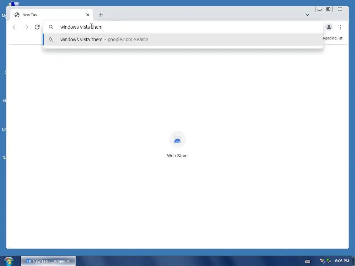The height and width of the screenshot is (266, 355).
Task: Select the New Tab tab
Action: 52,15
